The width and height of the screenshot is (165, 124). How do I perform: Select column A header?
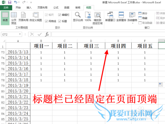click(x=18, y=41)
